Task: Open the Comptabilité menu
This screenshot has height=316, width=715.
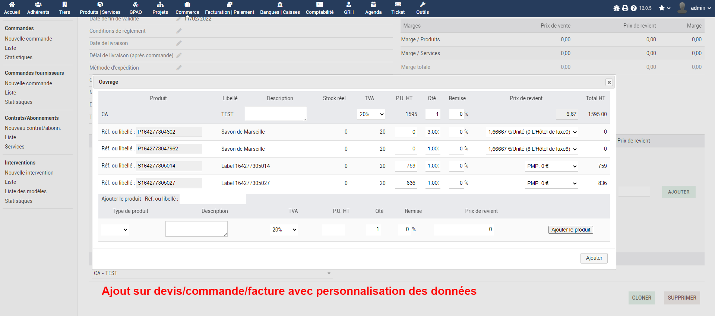Action: point(319,8)
